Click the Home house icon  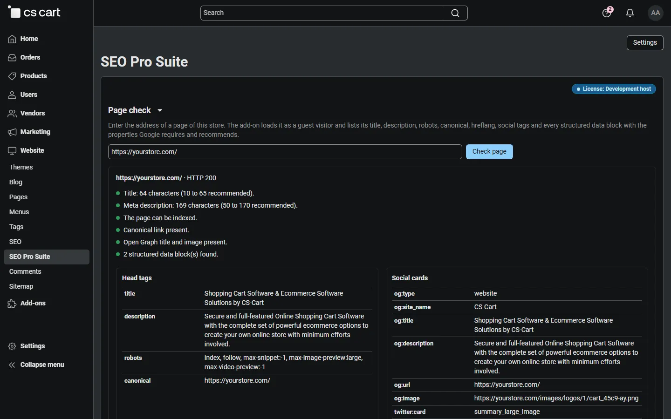coord(12,39)
